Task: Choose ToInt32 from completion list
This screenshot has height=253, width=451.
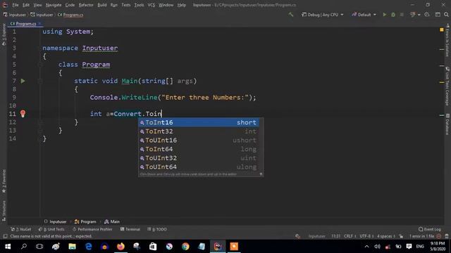Action: 199,131
